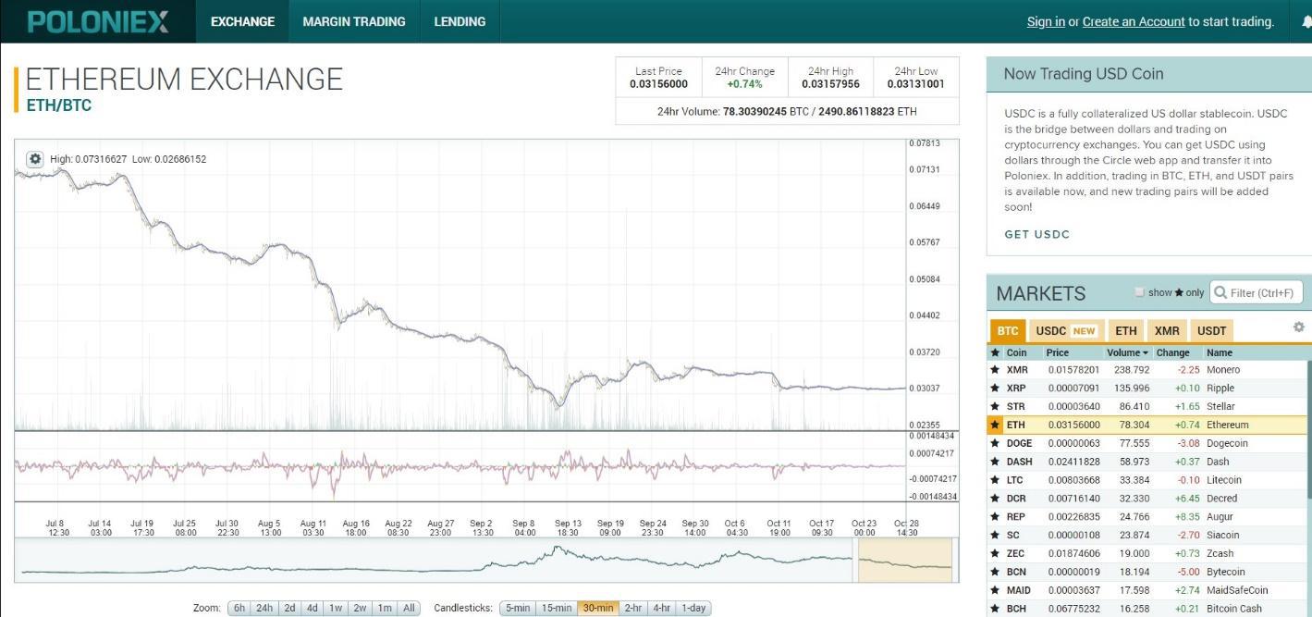Toggle the favorite star for XRP
1312x617 pixels.
pyautogui.click(x=995, y=389)
